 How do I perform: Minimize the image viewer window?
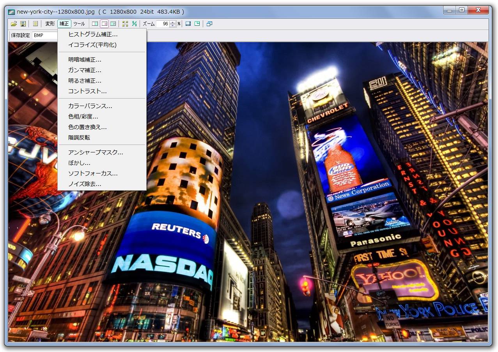tap(450, 11)
